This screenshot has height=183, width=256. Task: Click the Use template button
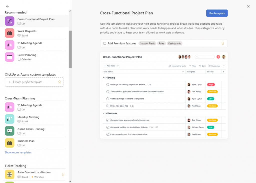point(217,13)
